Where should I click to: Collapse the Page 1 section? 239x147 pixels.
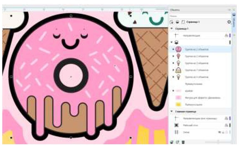[x=172, y=28]
